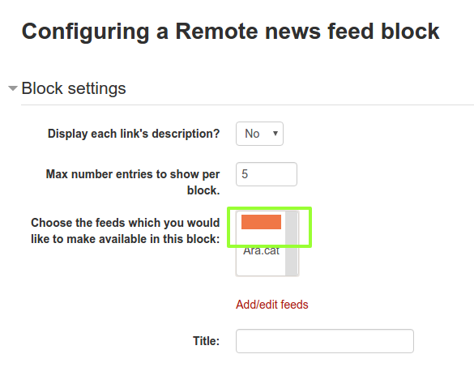Click blank area below Ara.cat in feed list
Viewport: 474px width, 367px height.
click(x=261, y=266)
